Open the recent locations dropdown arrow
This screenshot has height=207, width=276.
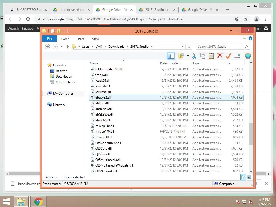(x=61, y=47)
